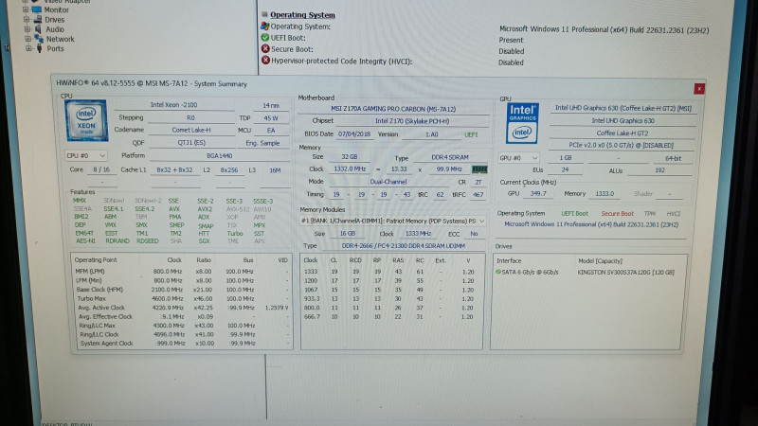Click the 1333 memory timing table row
This screenshot has height=426, width=758.
coord(391,272)
